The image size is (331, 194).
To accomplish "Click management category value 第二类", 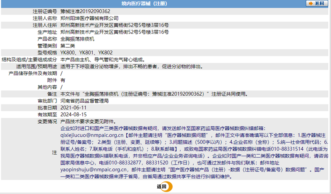I will click(67, 46).
